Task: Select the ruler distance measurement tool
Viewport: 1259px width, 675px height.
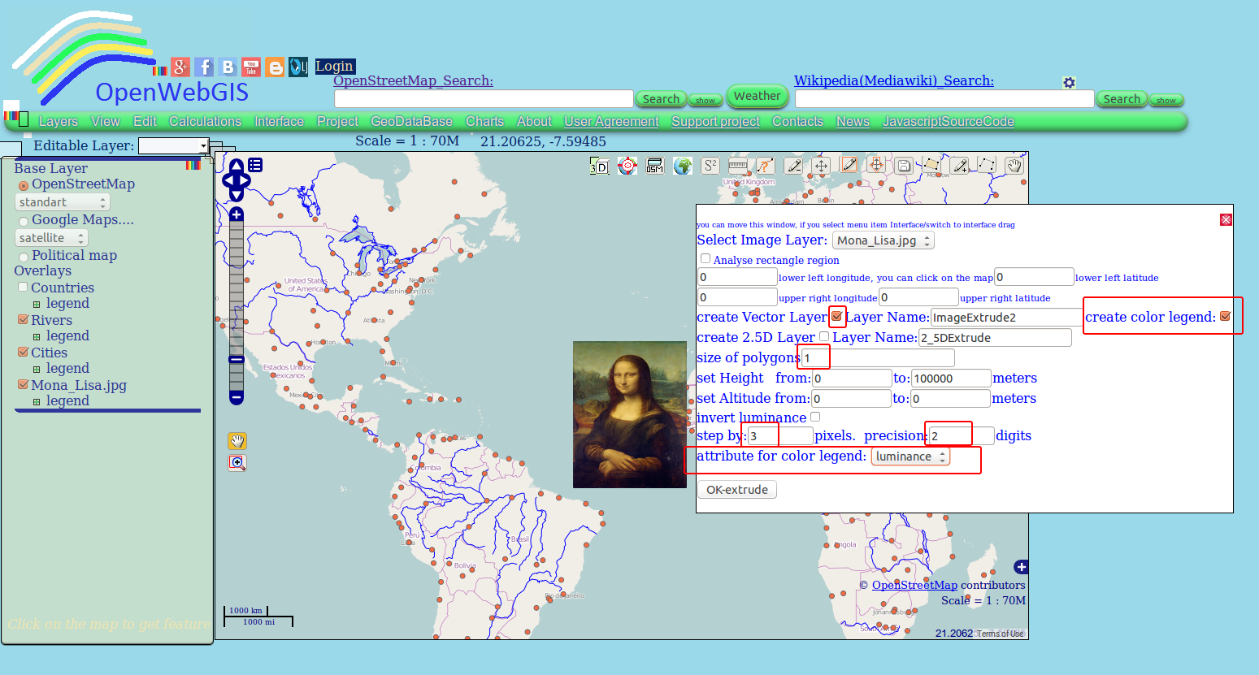Action: tap(738, 166)
